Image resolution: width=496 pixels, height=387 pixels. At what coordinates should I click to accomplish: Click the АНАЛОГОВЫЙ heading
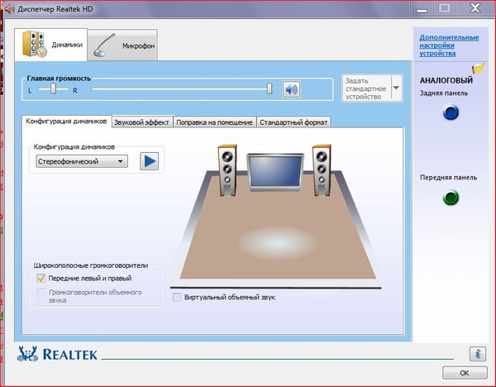tap(446, 80)
